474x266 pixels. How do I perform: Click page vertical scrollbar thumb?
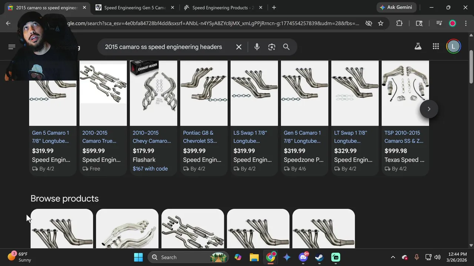click(x=471, y=66)
